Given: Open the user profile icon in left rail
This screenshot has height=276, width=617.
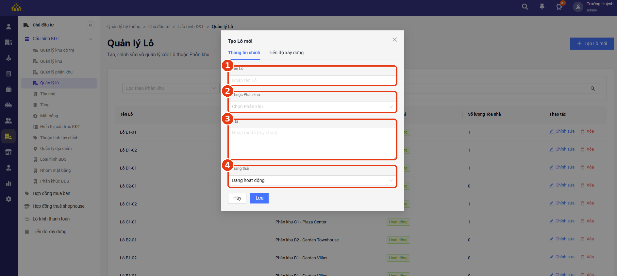Looking at the screenshot, I should tap(9, 27).
